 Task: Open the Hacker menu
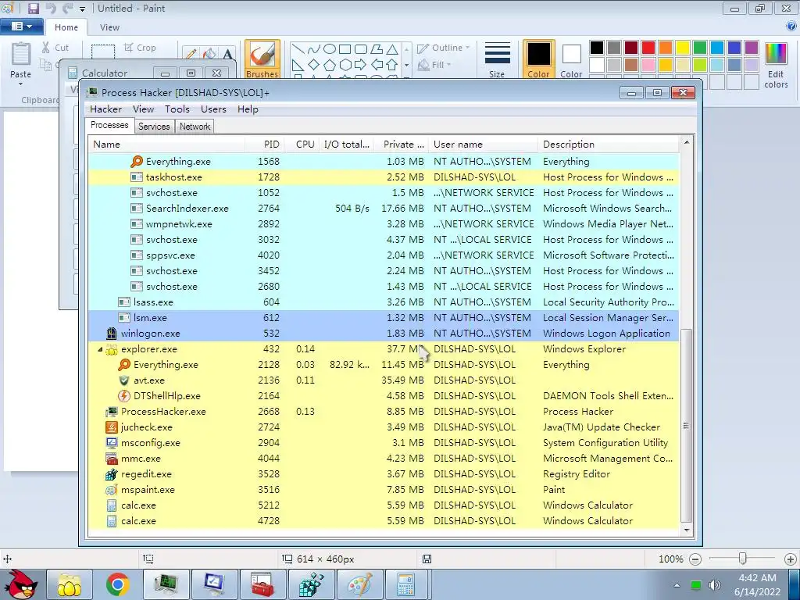[x=105, y=109]
